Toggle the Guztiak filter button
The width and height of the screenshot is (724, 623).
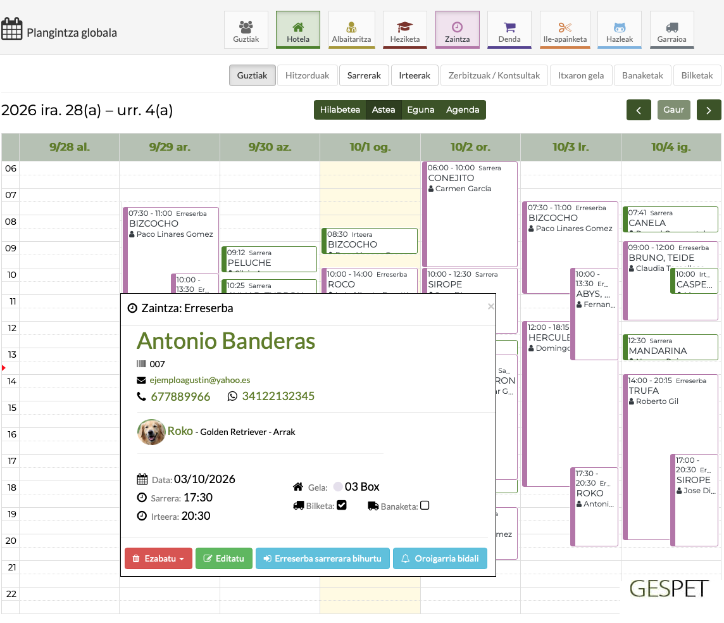pos(252,75)
